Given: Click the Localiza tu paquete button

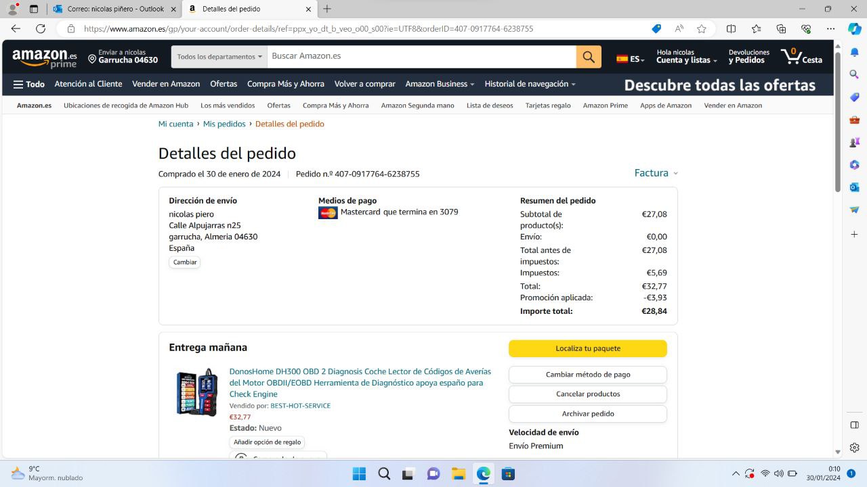Looking at the screenshot, I should pyautogui.click(x=588, y=348).
